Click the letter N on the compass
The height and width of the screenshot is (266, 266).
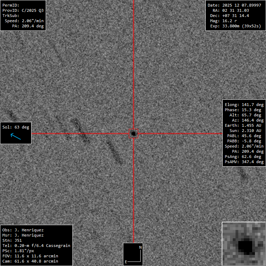(140, 247)
